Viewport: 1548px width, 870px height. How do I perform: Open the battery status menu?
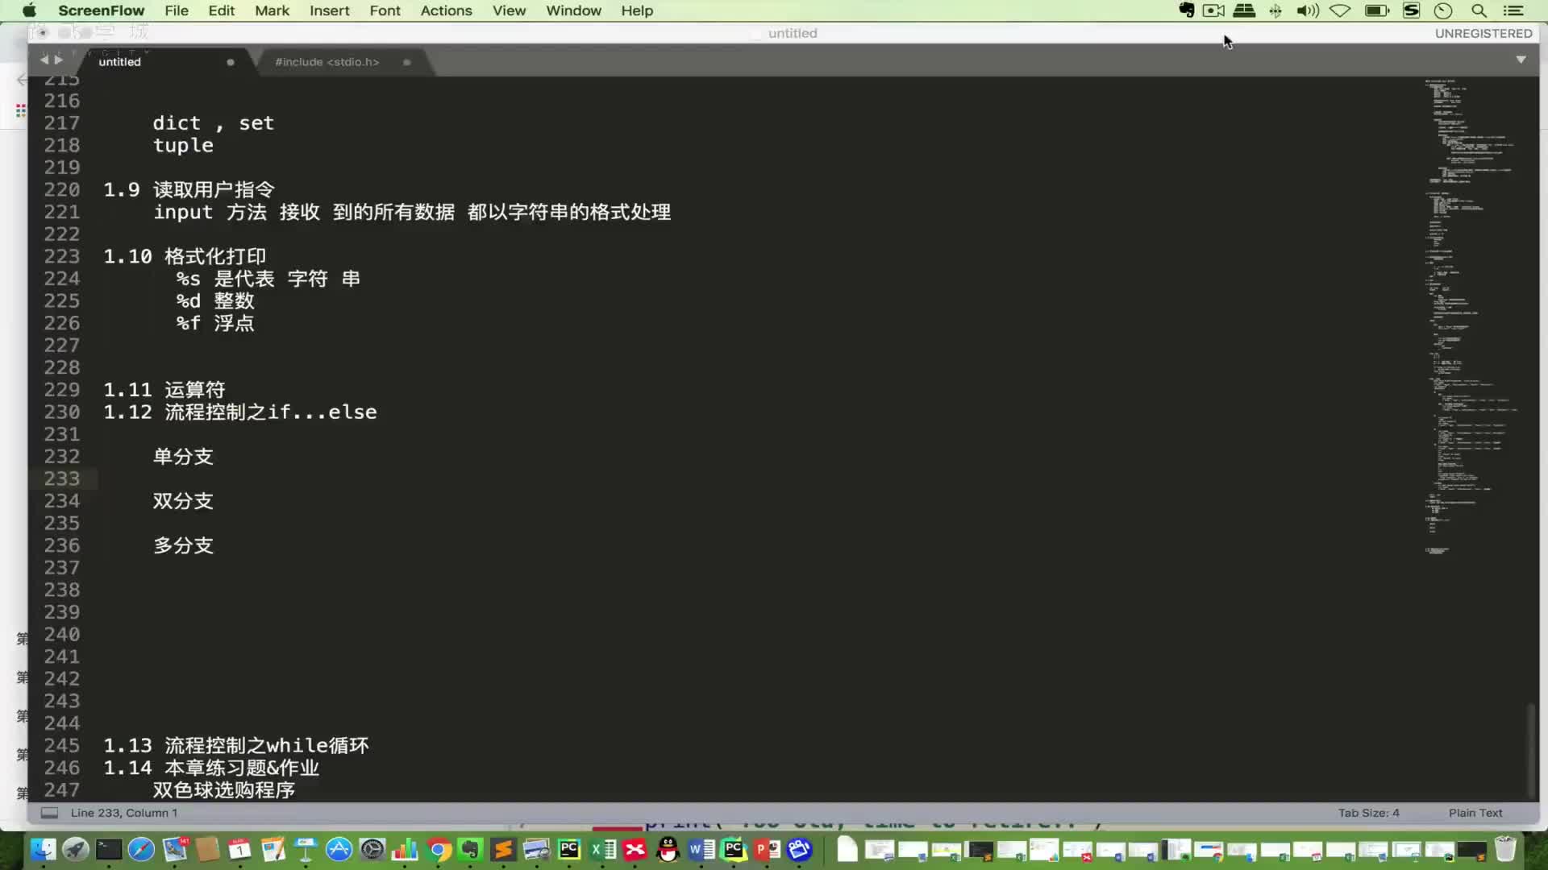coord(1376,10)
